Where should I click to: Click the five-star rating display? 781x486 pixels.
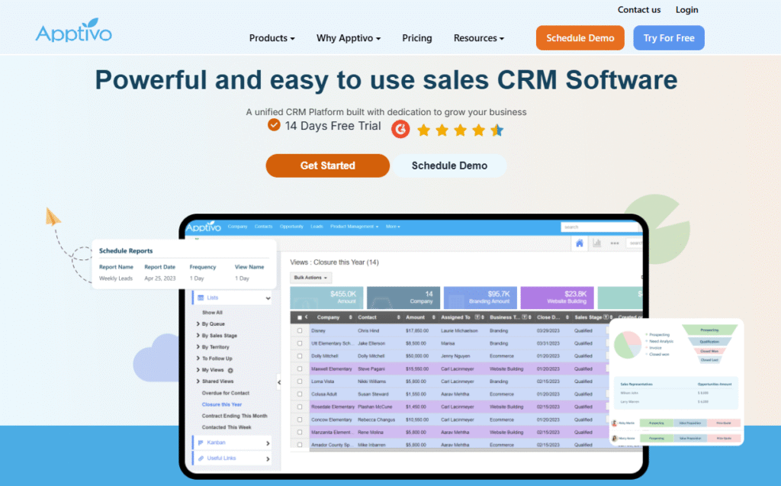(x=460, y=130)
